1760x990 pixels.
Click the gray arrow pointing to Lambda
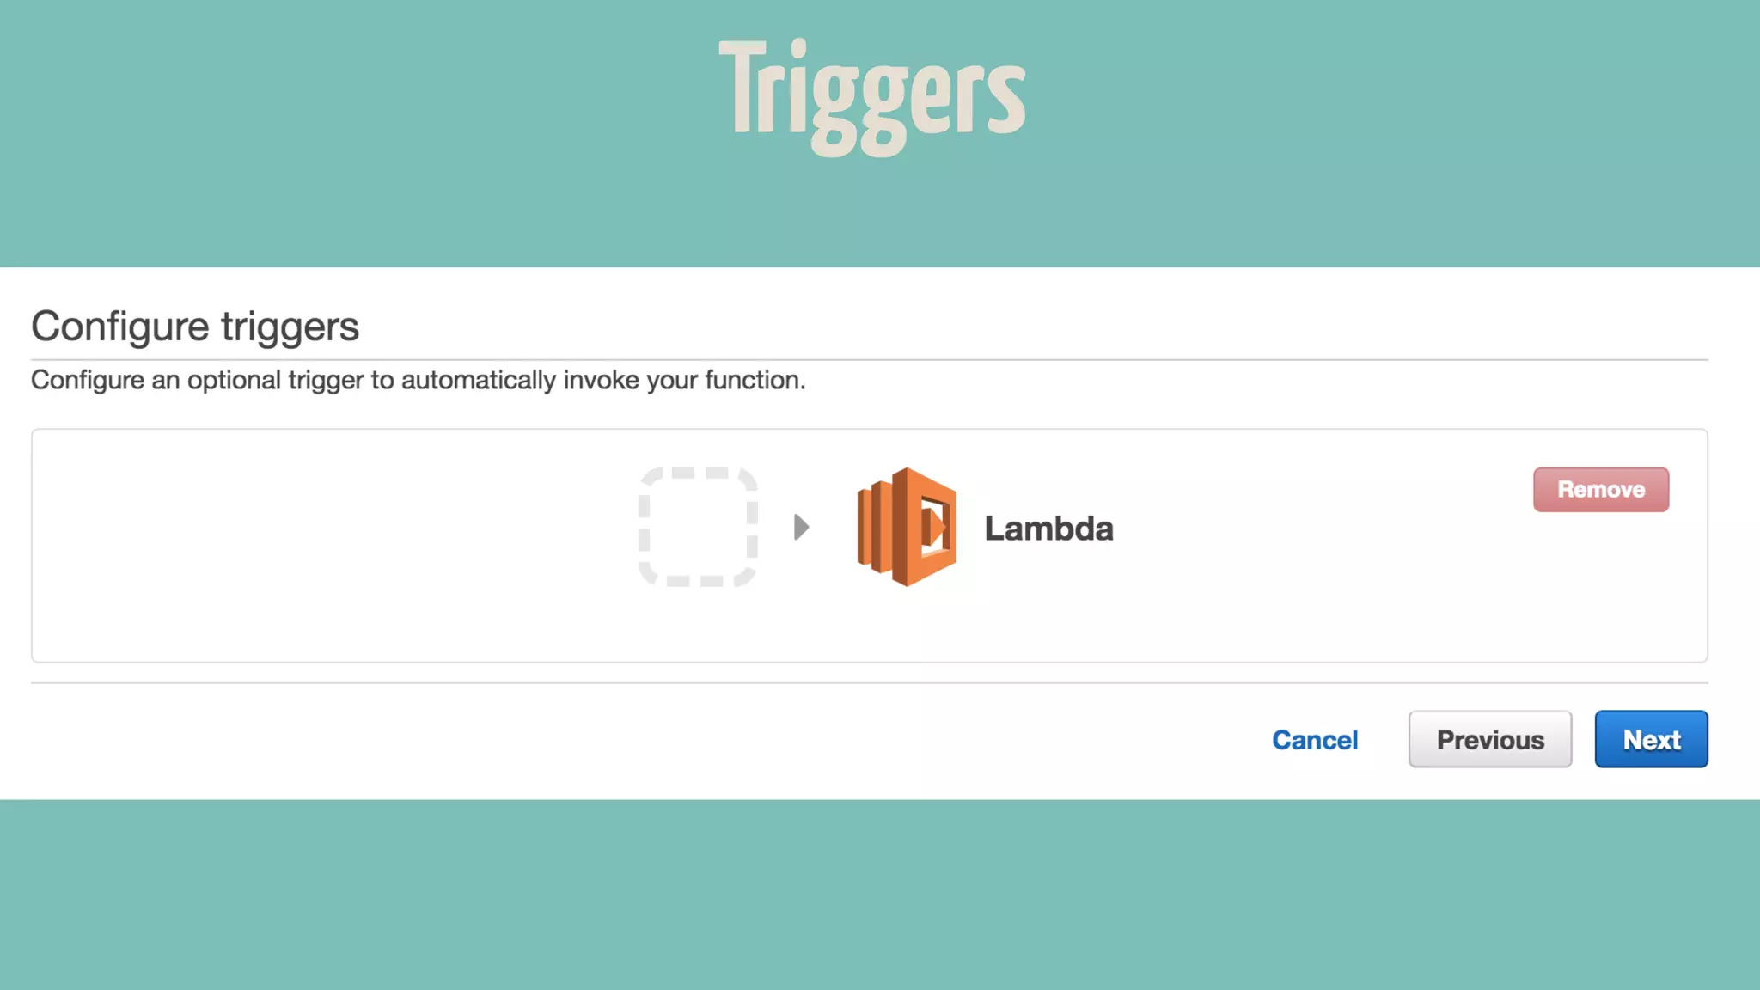click(801, 527)
